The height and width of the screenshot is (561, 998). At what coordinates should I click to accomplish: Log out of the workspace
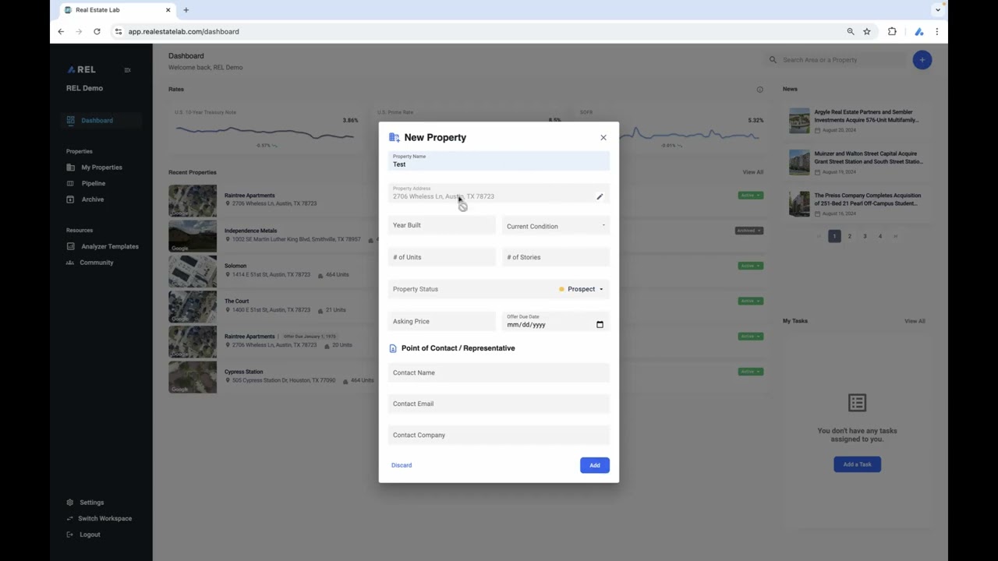pos(90,535)
